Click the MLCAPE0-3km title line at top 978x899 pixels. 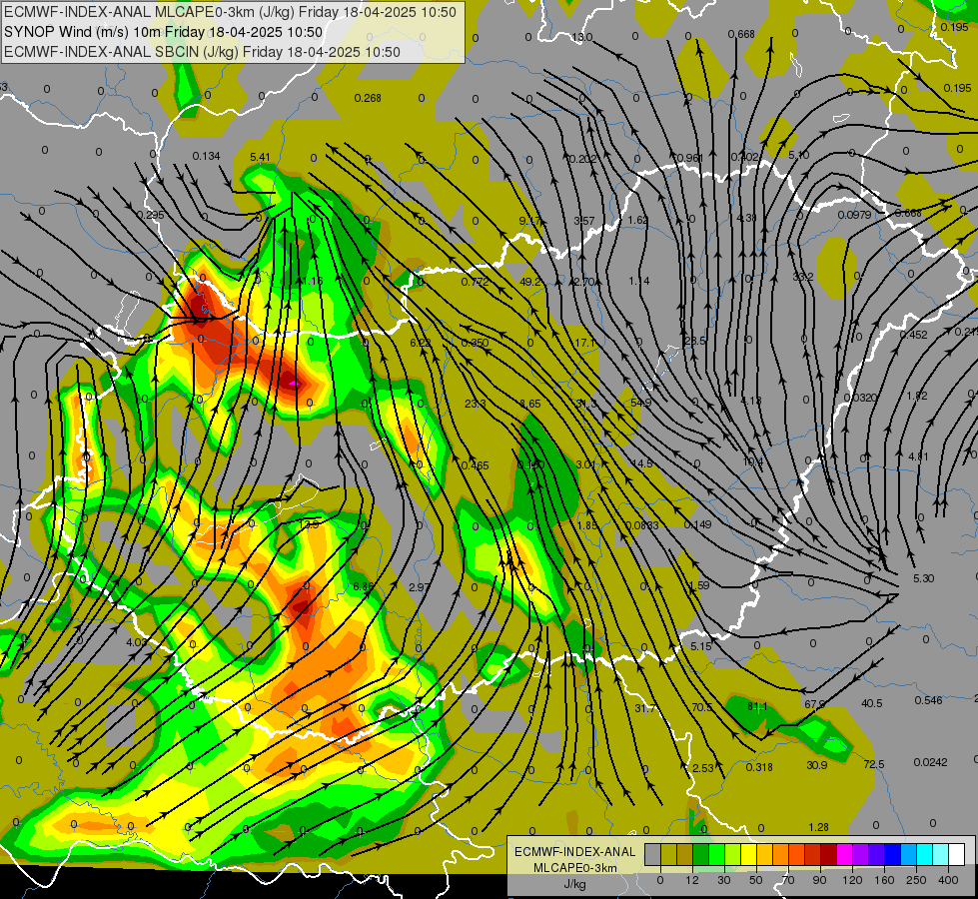[230, 12]
